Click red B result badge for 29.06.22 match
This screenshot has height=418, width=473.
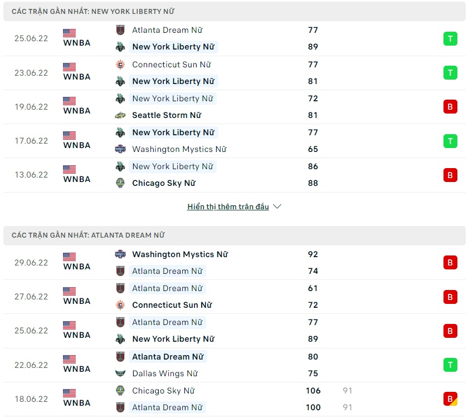point(450,263)
